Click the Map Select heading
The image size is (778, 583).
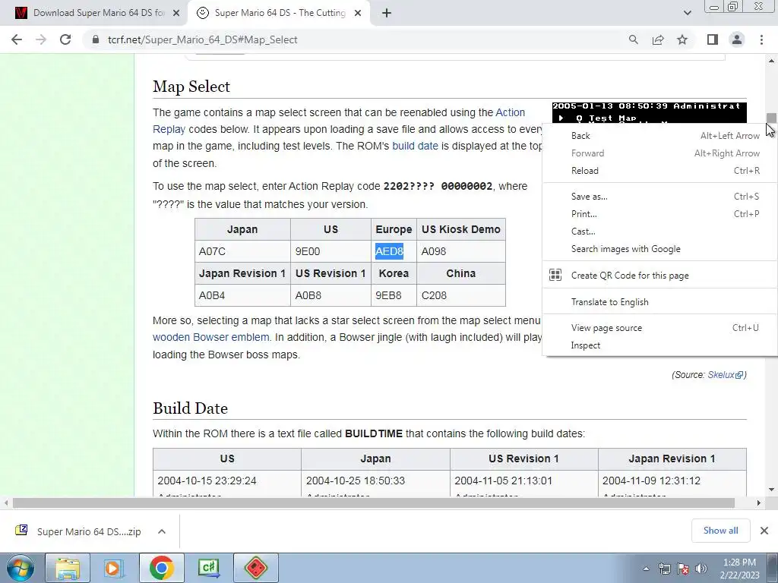click(191, 87)
